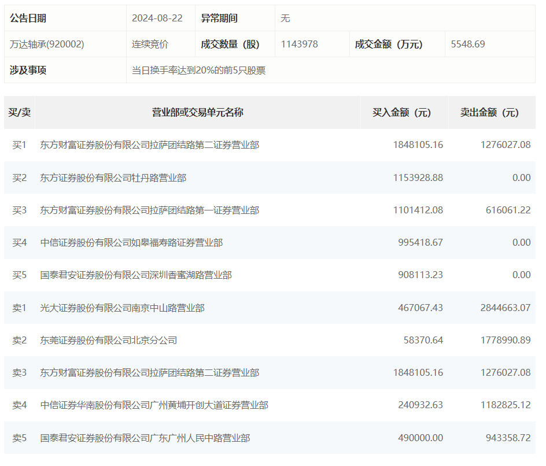
Task: Click trade volume value 1143978
Action: pyautogui.click(x=300, y=44)
